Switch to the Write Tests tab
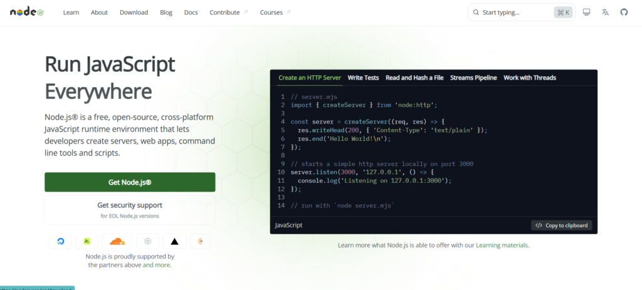This screenshot has height=290, width=642. pos(363,78)
